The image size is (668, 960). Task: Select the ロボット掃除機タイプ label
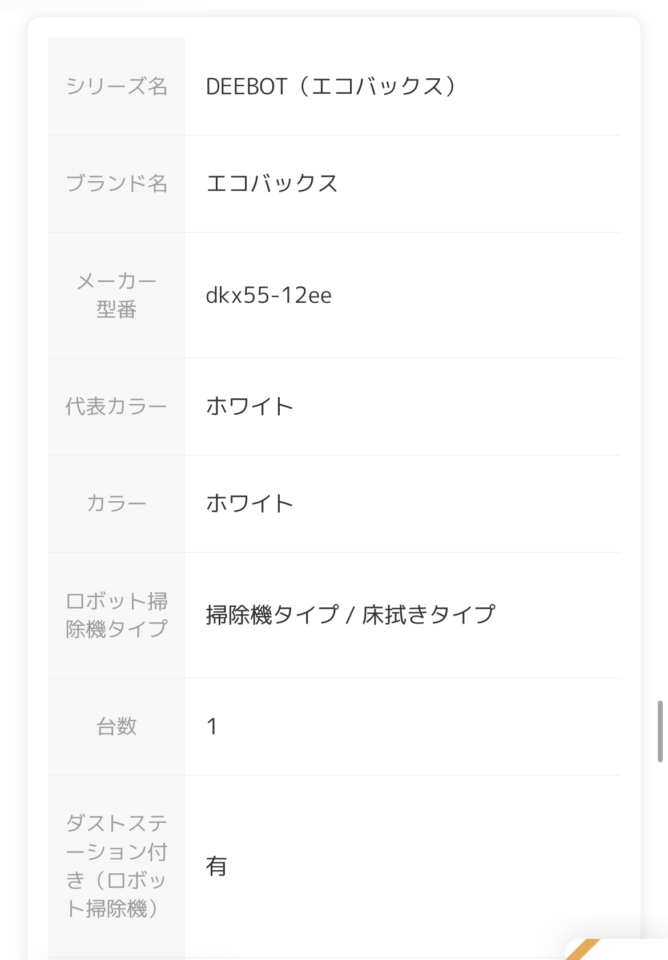click(116, 615)
